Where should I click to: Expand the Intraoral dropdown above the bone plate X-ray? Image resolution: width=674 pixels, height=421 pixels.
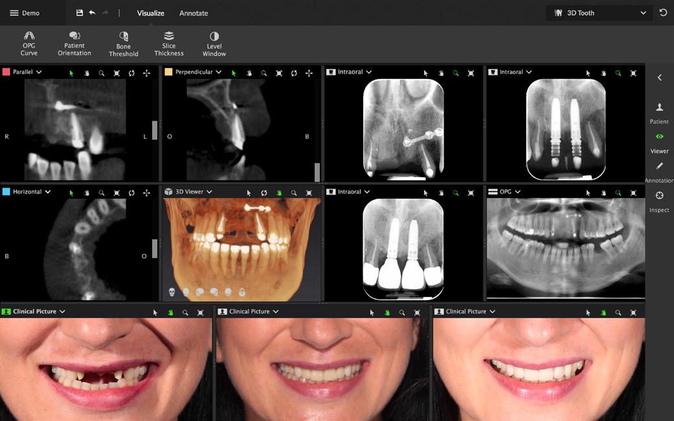point(369,72)
